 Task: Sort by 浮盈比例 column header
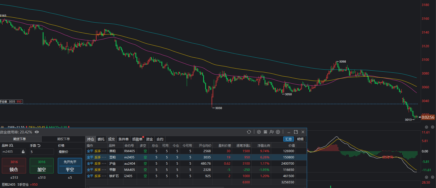click(264, 145)
